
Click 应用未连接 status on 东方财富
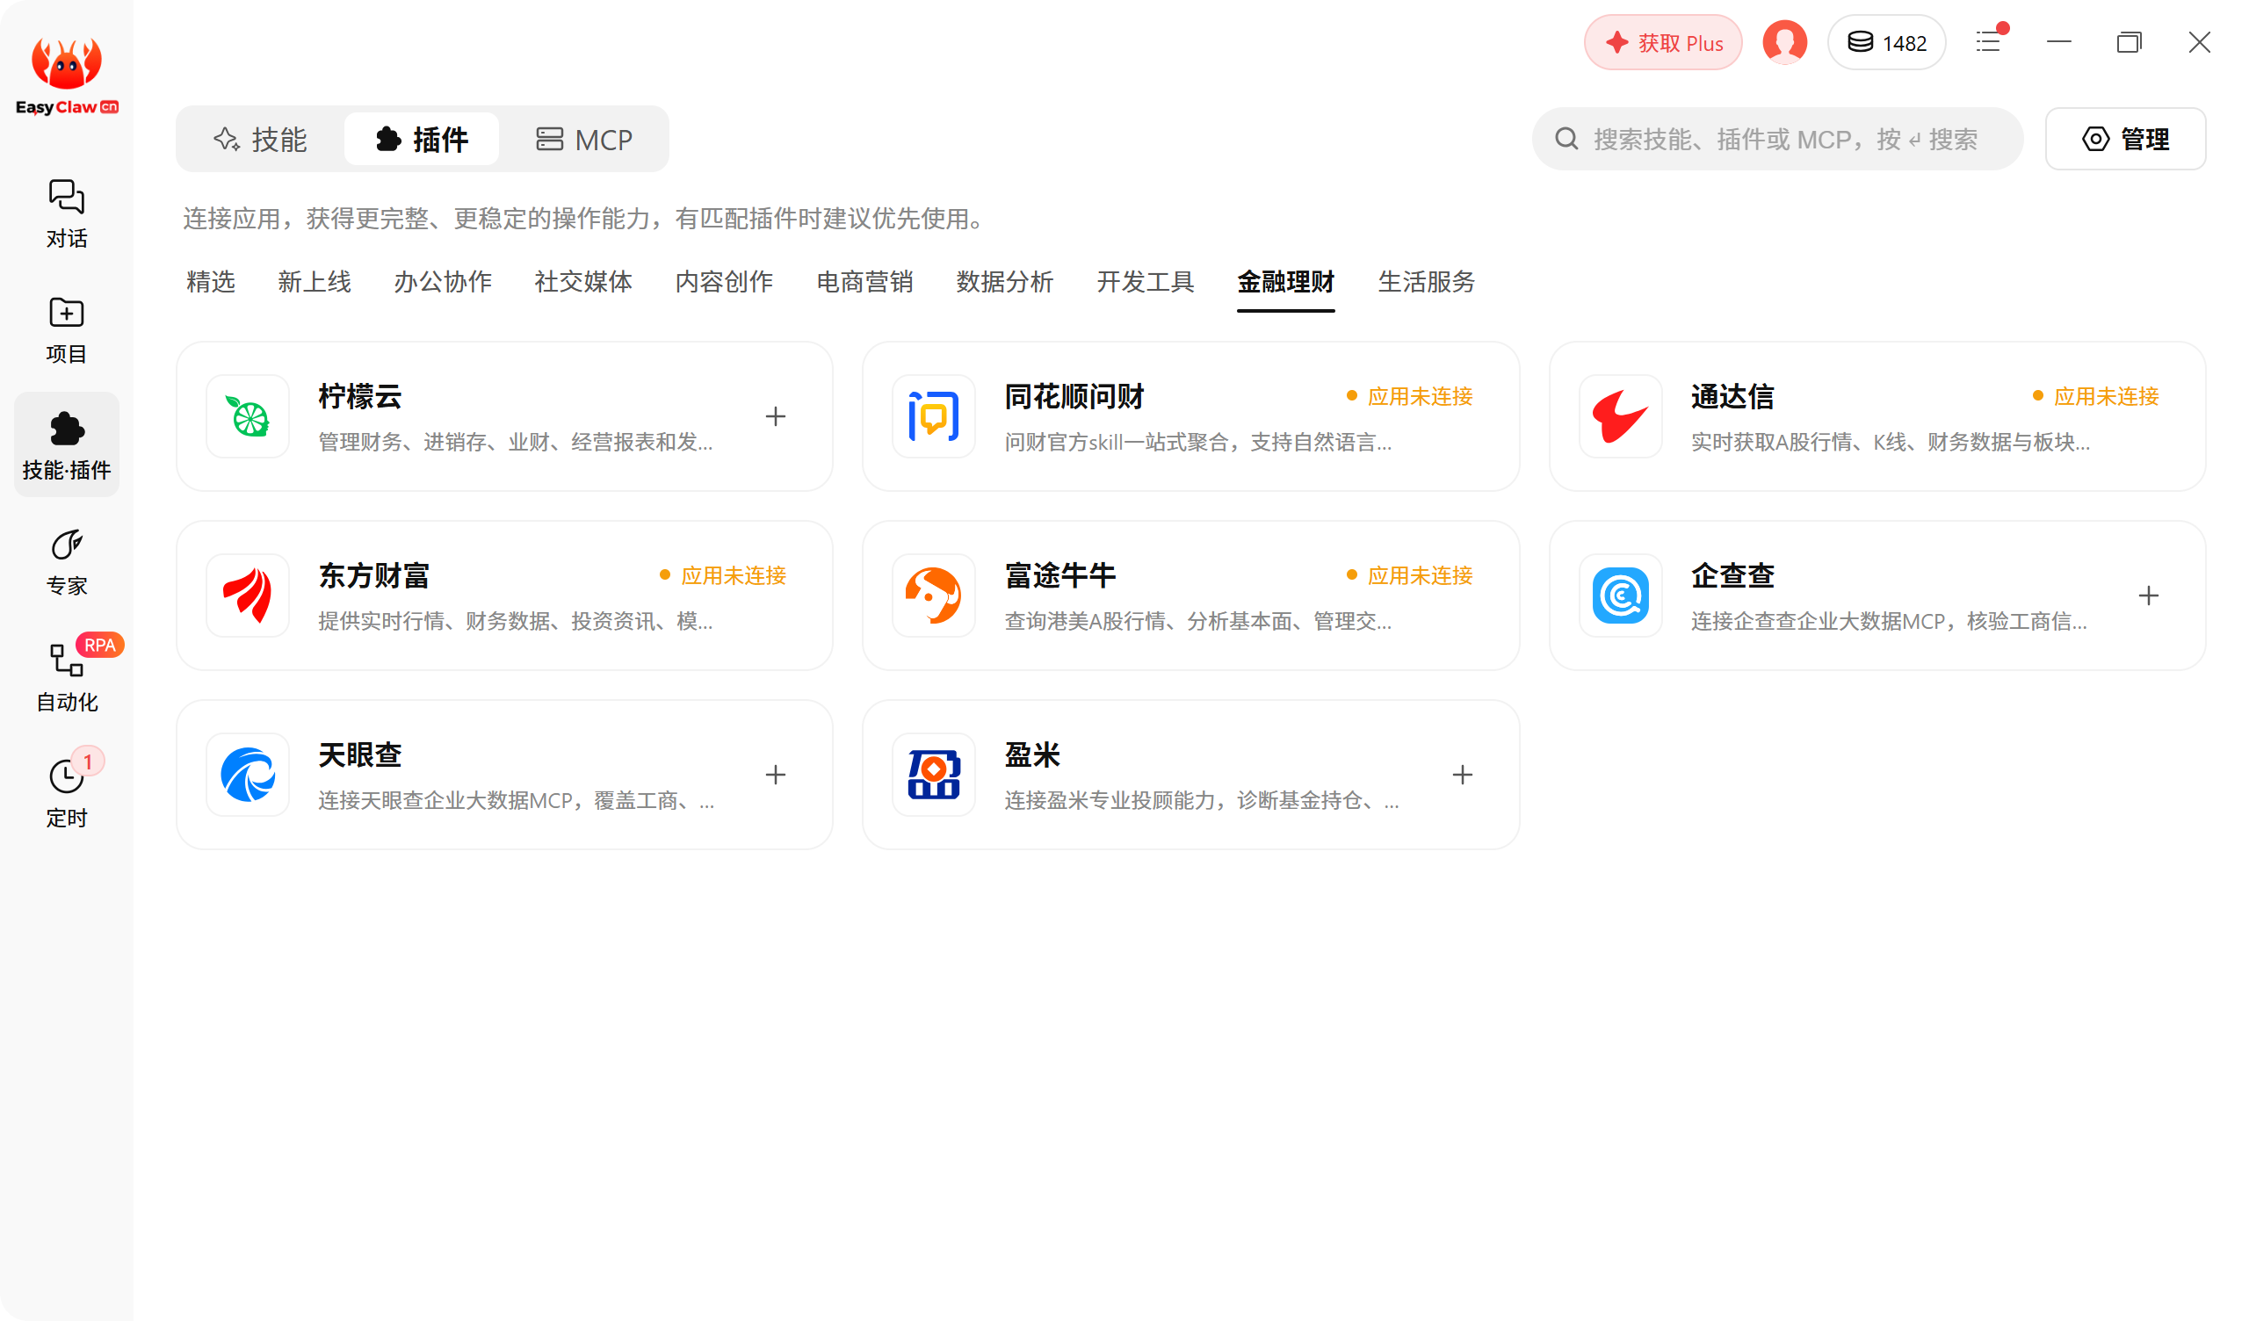pyautogui.click(x=724, y=575)
